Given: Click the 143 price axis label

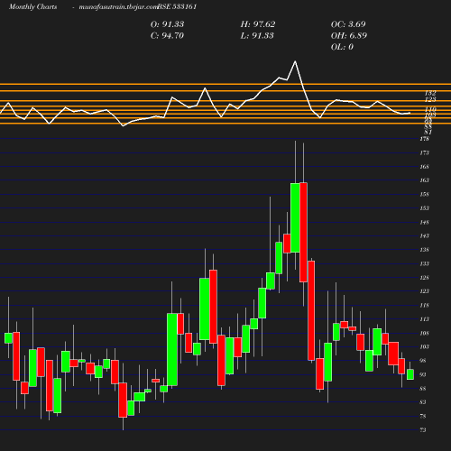Looking at the screenshot, I should (x=424, y=235).
